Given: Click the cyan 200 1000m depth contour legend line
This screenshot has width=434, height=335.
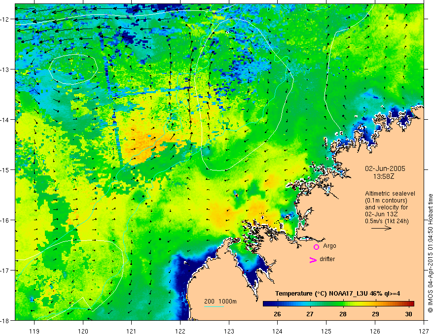Looking at the screenshot, I should (214, 306).
